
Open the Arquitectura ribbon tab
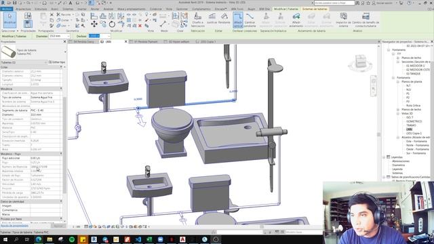pyautogui.click(x=23, y=9)
